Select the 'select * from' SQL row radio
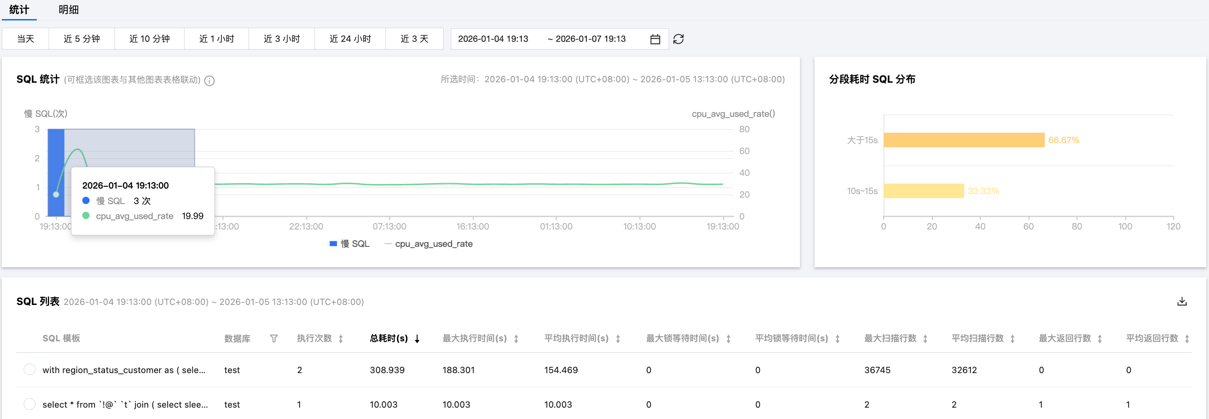 [30, 404]
